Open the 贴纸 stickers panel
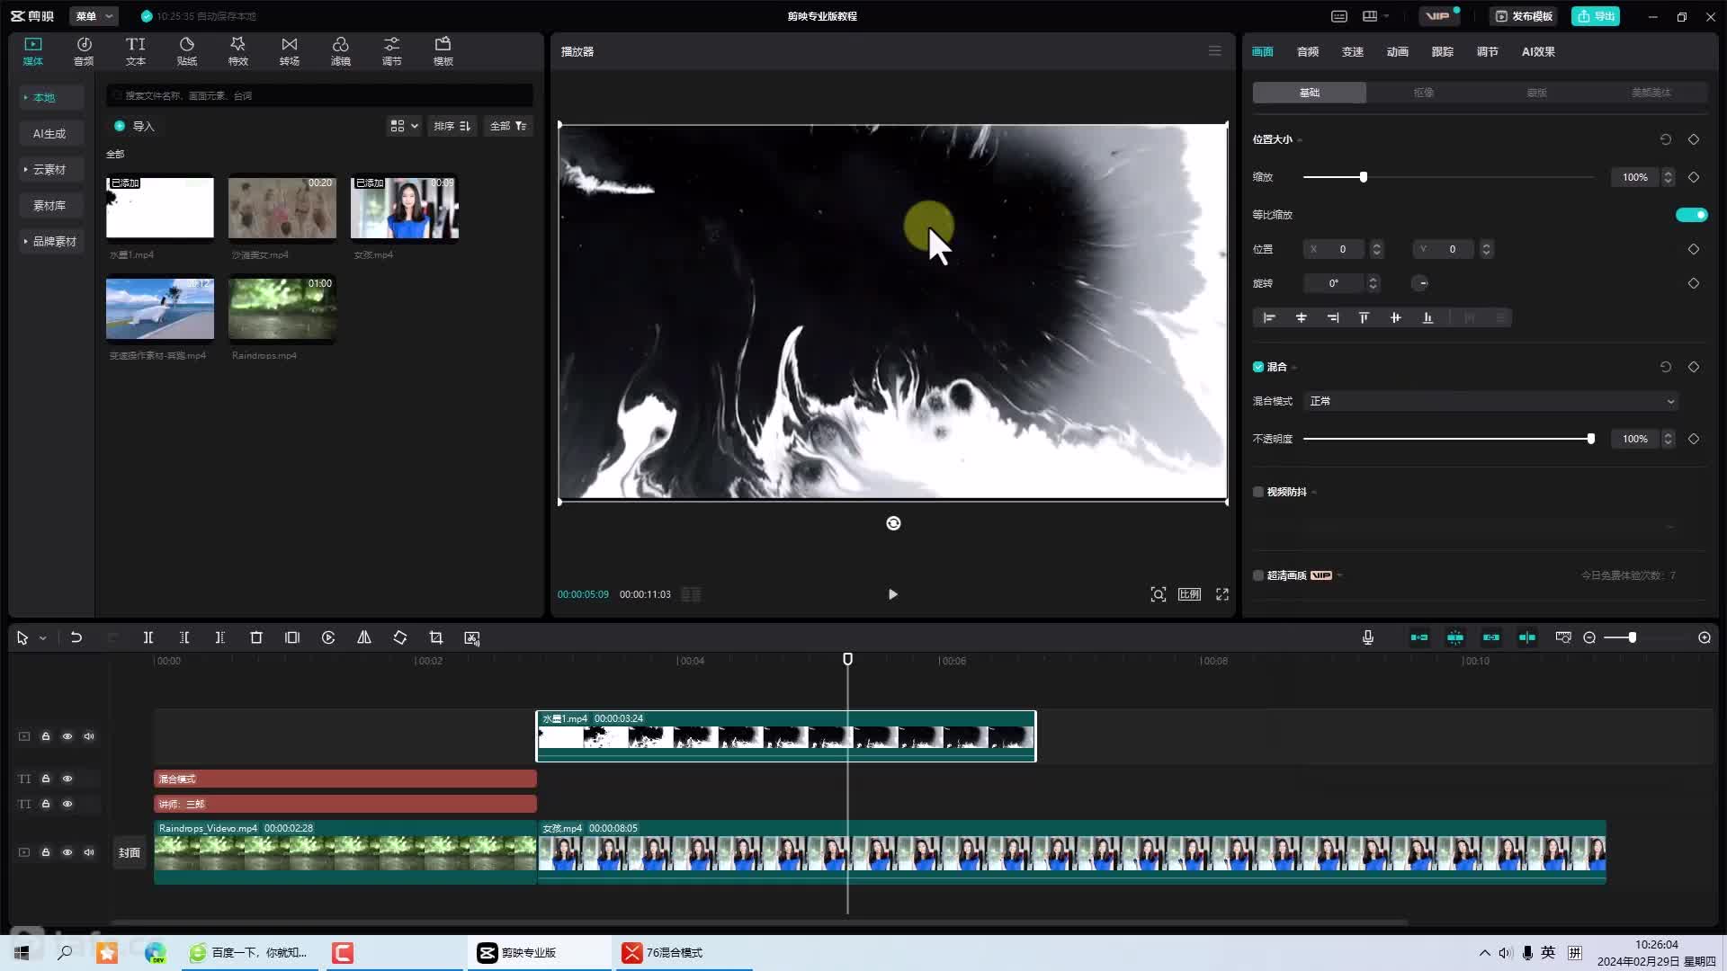This screenshot has height=971, width=1727. click(186, 51)
